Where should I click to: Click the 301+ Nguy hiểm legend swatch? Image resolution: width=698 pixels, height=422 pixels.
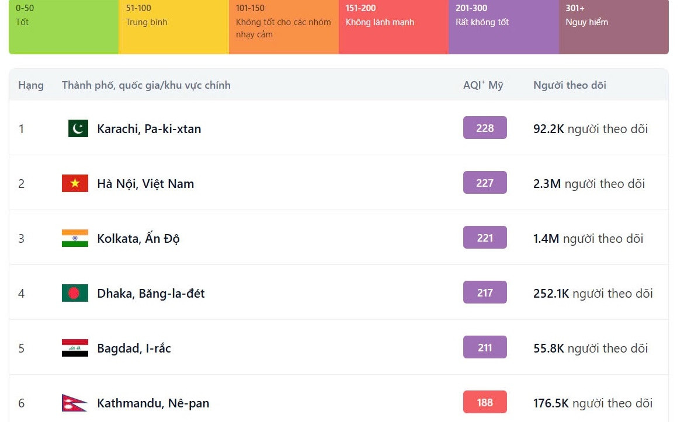[x=613, y=27]
